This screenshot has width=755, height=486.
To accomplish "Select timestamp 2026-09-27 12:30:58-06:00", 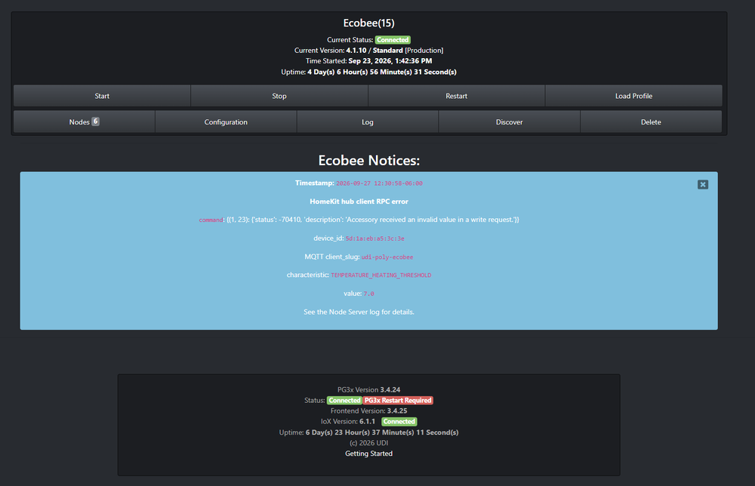I will point(380,183).
